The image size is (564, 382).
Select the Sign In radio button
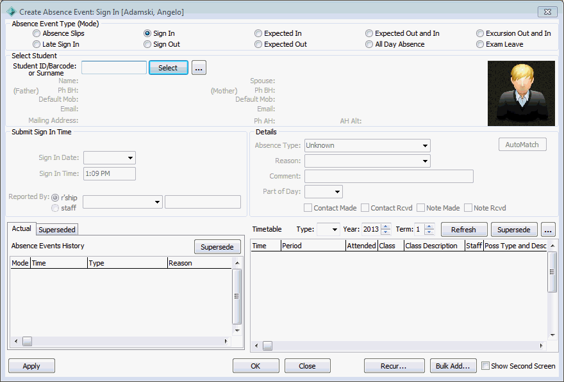pos(147,33)
